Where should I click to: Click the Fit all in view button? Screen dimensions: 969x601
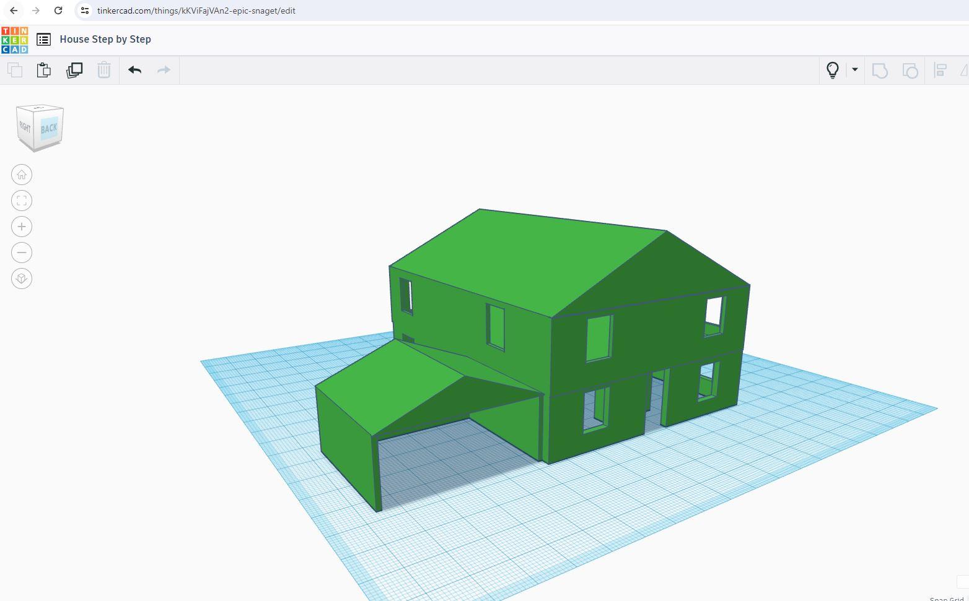coord(22,201)
